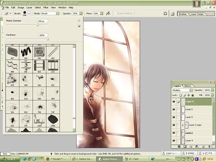Select the ink blot brush 482
This screenshot has width=216, height=162.
[13, 93]
